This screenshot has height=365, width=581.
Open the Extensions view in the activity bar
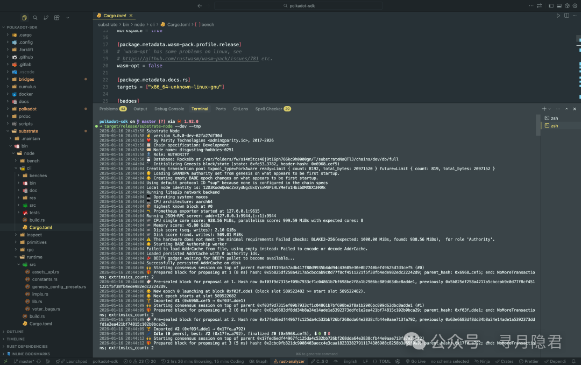[x=56, y=17]
